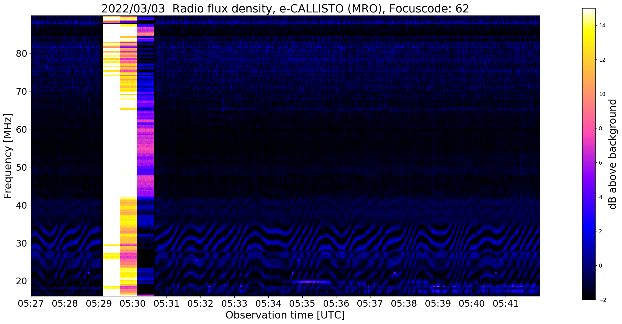Click the 05:35 time tick label

(302, 303)
